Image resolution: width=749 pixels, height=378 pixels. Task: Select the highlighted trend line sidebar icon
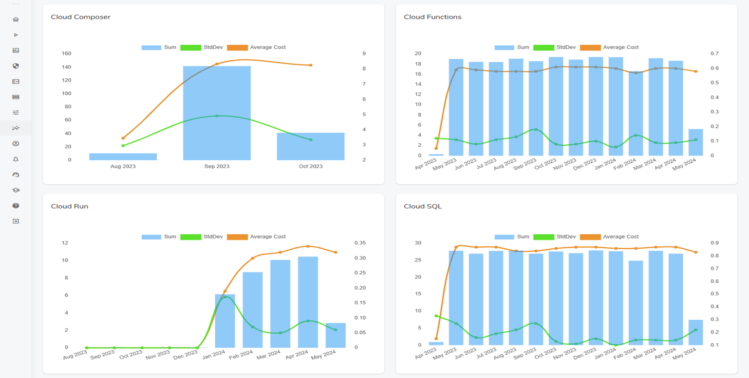pos(16,128)
